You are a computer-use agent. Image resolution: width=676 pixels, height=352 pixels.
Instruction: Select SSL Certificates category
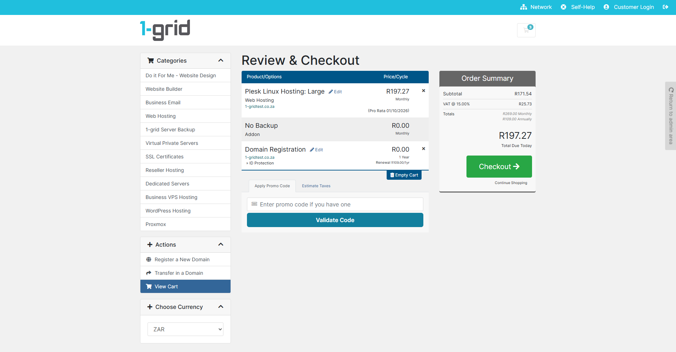click(x=185, y=157)
